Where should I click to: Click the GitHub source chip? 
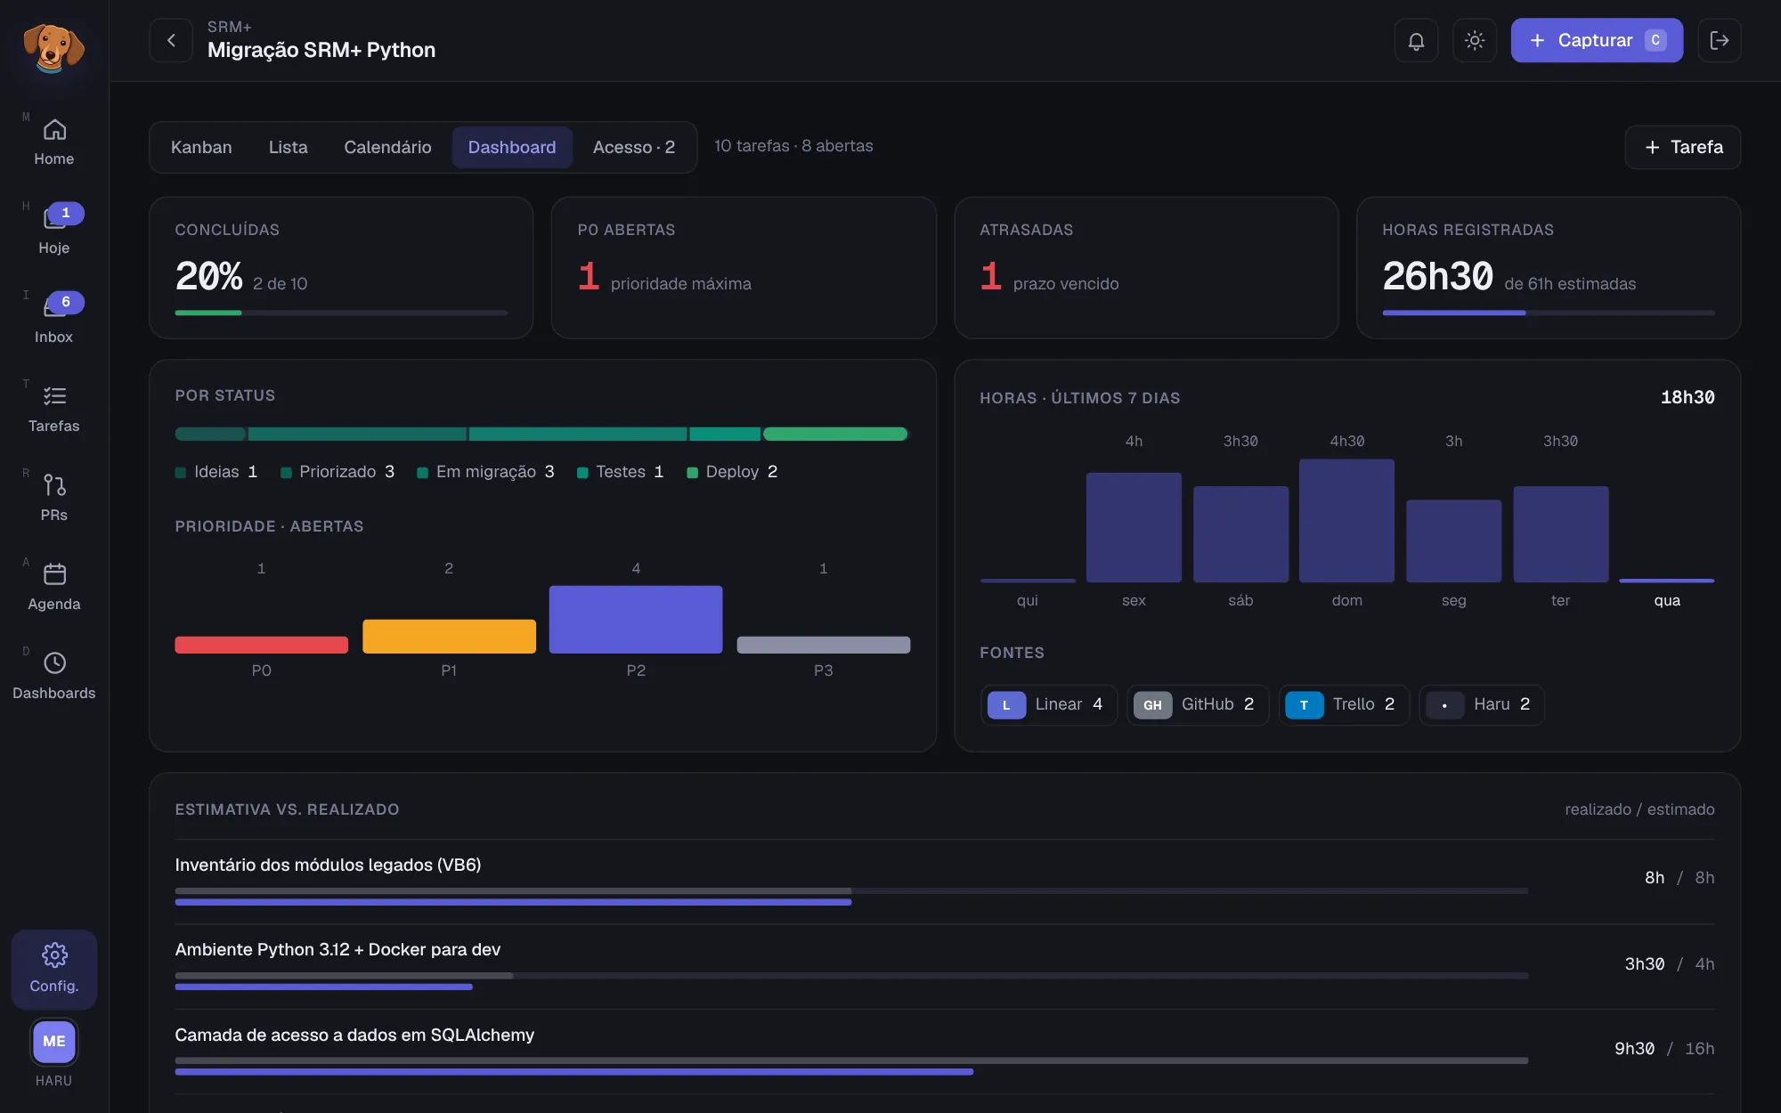[x=1197, y=705]
